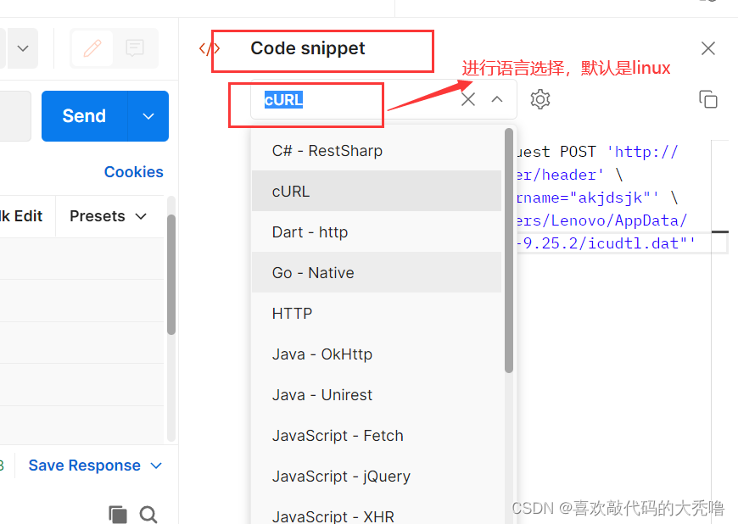
Task: Open the Cookies link
Action: point(133,172)
